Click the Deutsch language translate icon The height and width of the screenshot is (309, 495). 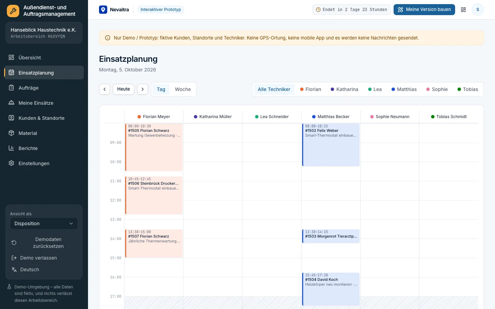(14, 270)
